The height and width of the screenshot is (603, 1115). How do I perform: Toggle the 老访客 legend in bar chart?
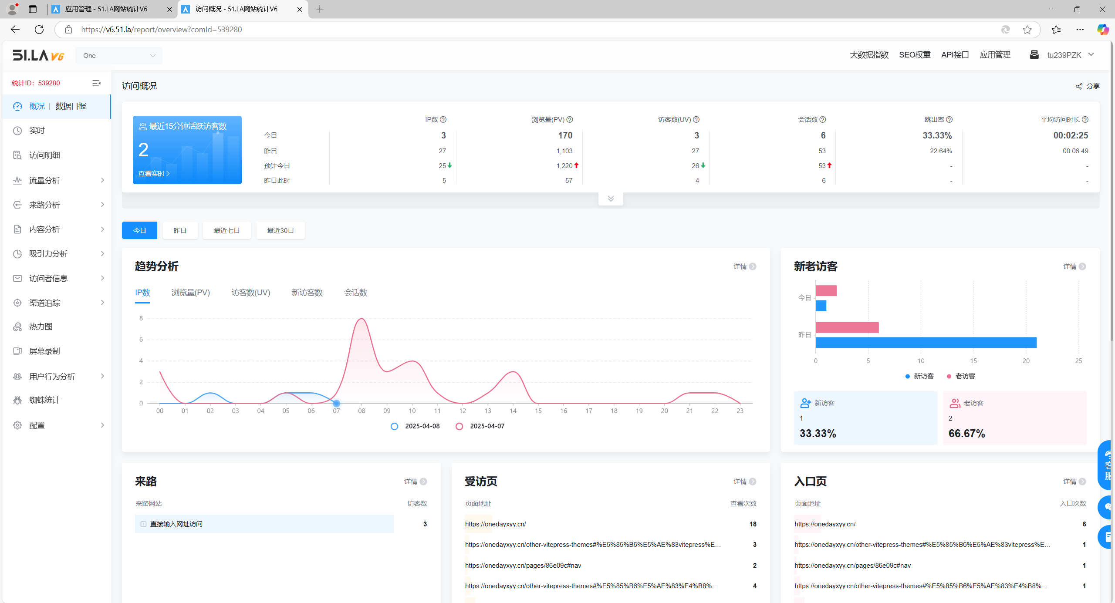[x=961, y=376]
